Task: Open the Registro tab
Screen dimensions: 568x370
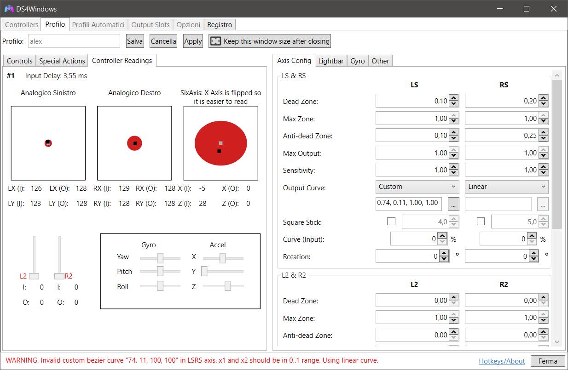Action: pos(220,24)
